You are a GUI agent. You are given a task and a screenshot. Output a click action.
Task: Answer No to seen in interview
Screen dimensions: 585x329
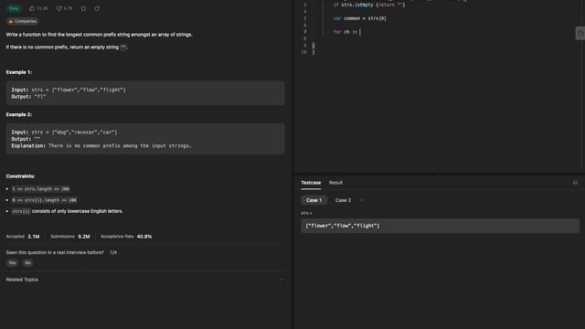point(27,263)
